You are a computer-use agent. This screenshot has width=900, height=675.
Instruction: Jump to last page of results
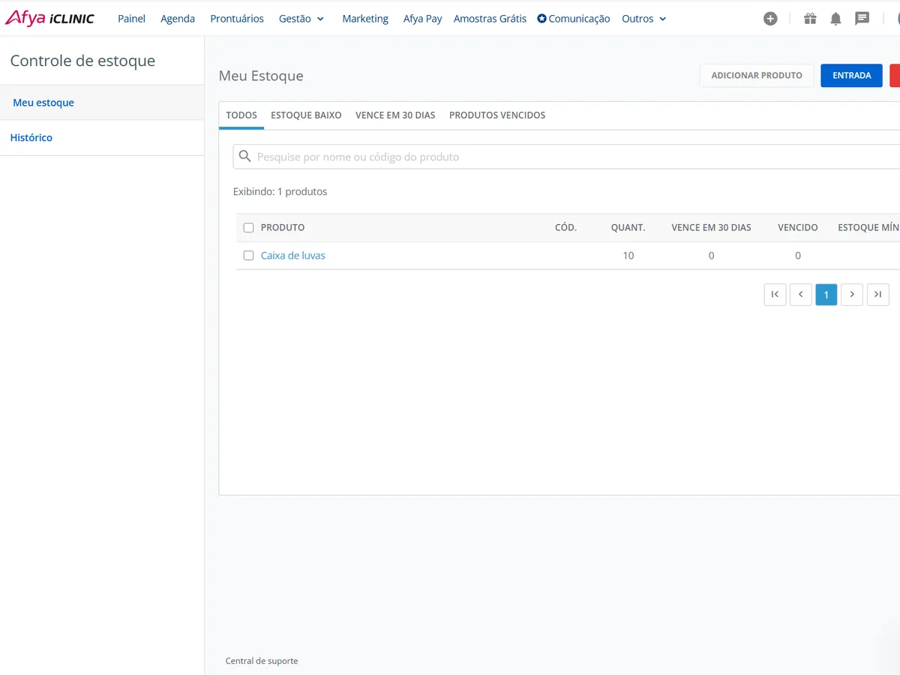(877, 295)
